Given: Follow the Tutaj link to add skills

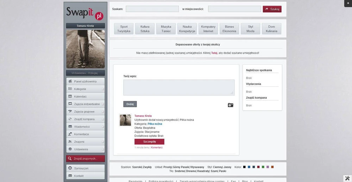Looking at the screenshot, I should coord(214,53).
